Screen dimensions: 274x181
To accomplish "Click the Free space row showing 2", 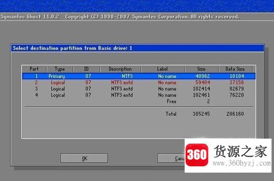I will [x=188, y=102].
